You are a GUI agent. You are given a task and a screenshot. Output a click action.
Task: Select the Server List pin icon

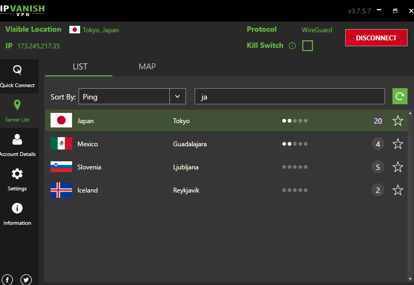(x=17, y=105)
